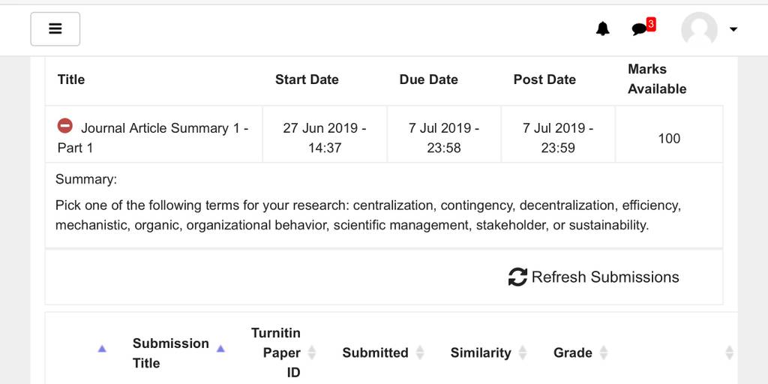Sort by Turnitin Paper ID column

[282, 352]
